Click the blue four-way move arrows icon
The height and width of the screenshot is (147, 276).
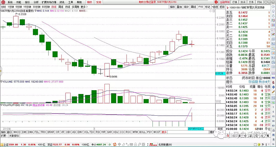tap(273, 87)
